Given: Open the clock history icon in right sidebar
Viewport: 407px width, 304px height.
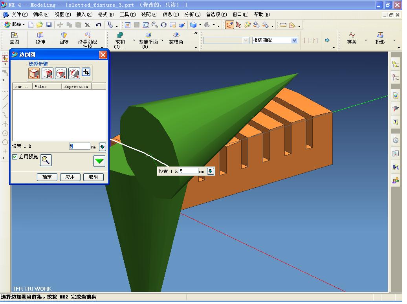Looking at the screenshot, I should point(395,141).
